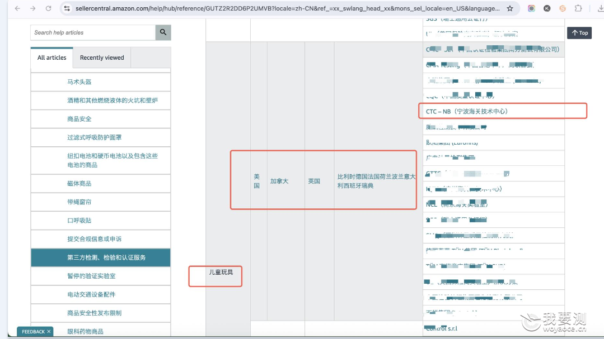Click the search magnifier button
The image size is (604, 339).
tap(163, 32)
